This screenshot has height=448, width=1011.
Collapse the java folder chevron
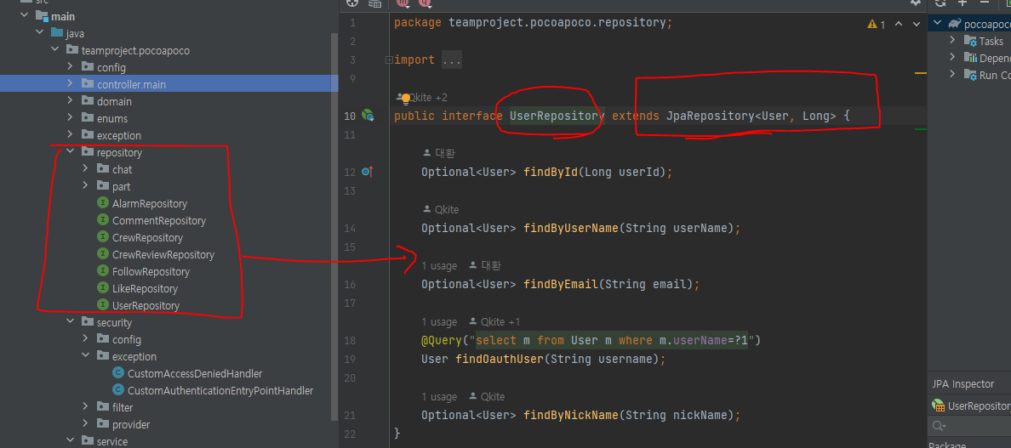pyautogui.click(x=40, y=33)
